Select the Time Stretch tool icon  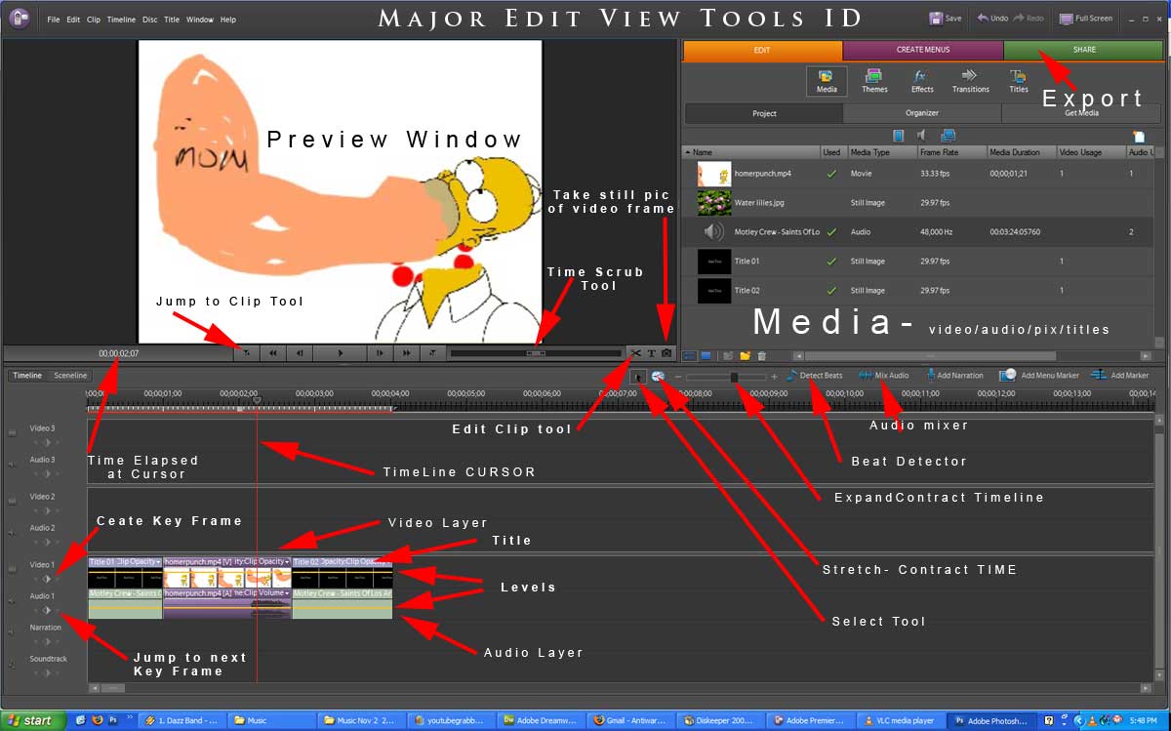pos(659,376)
